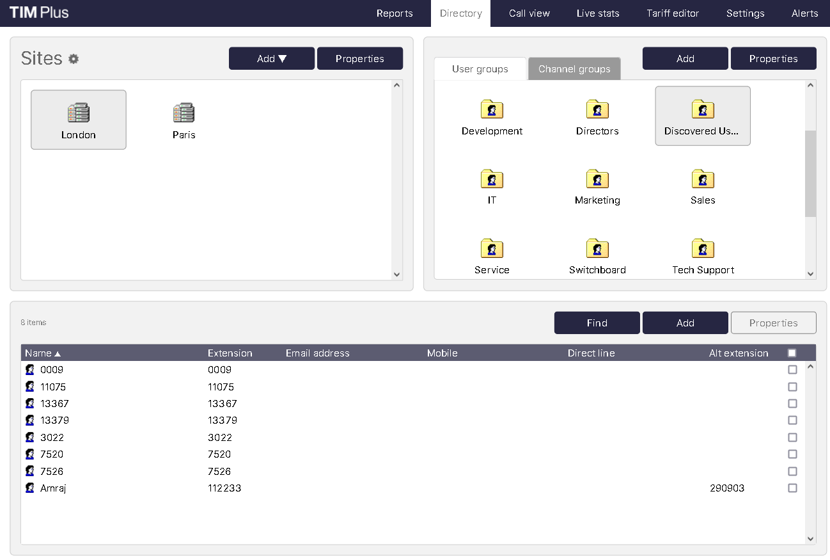This screenshot has height=560, width=830.
Task: Open the Tariff editor menu
Action: [x=673, y=13]
